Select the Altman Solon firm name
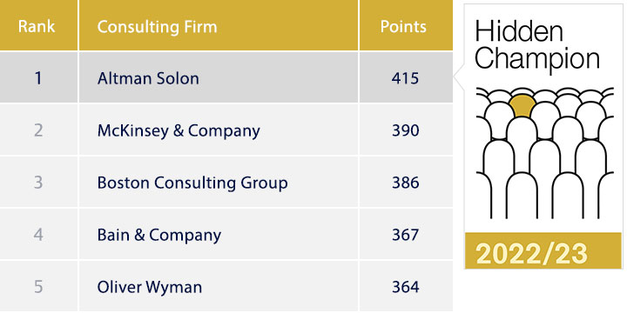This screenshot has width=627, height=313. pos(148,78)
